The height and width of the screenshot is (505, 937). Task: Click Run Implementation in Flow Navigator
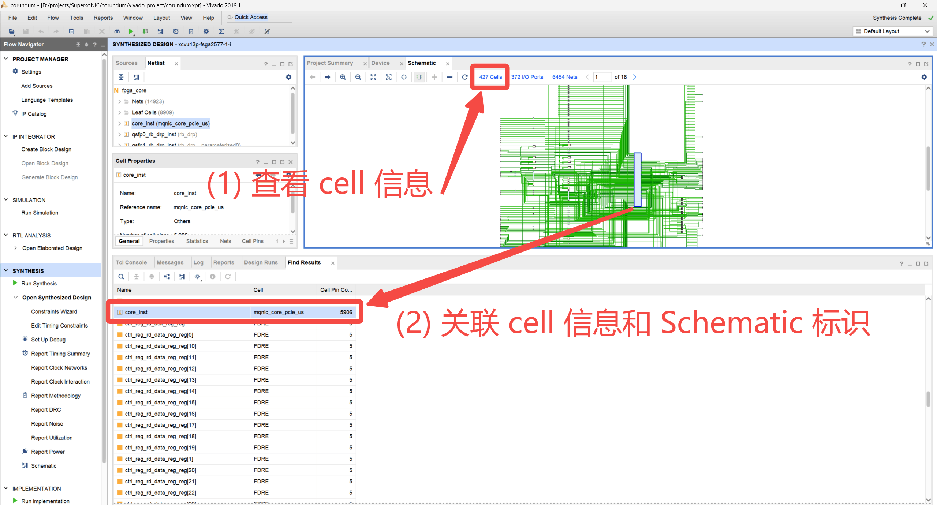[45, 501]
